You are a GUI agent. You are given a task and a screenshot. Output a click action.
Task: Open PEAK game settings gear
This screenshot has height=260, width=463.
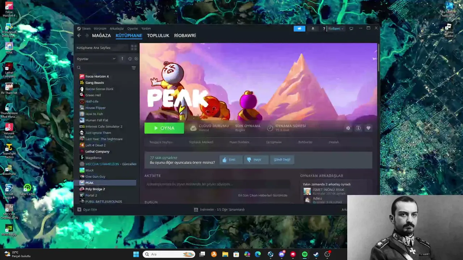[348, 128]
